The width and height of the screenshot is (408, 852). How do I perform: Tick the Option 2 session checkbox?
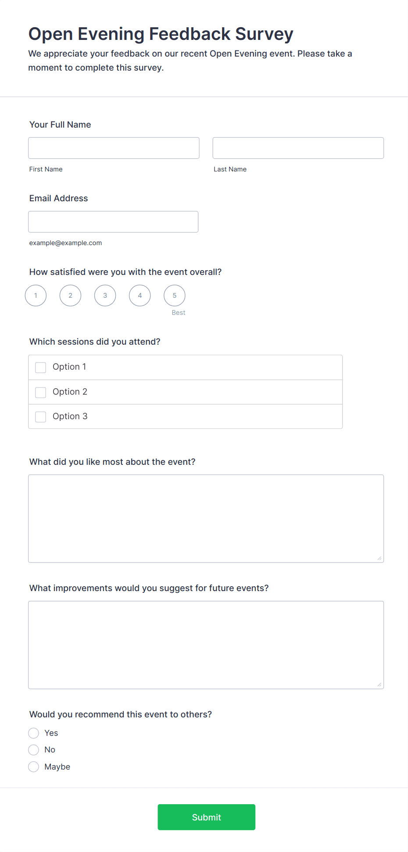[x=41, y=392]
